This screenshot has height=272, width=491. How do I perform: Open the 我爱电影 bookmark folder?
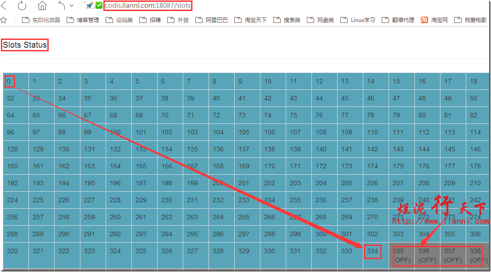[470, 20]
